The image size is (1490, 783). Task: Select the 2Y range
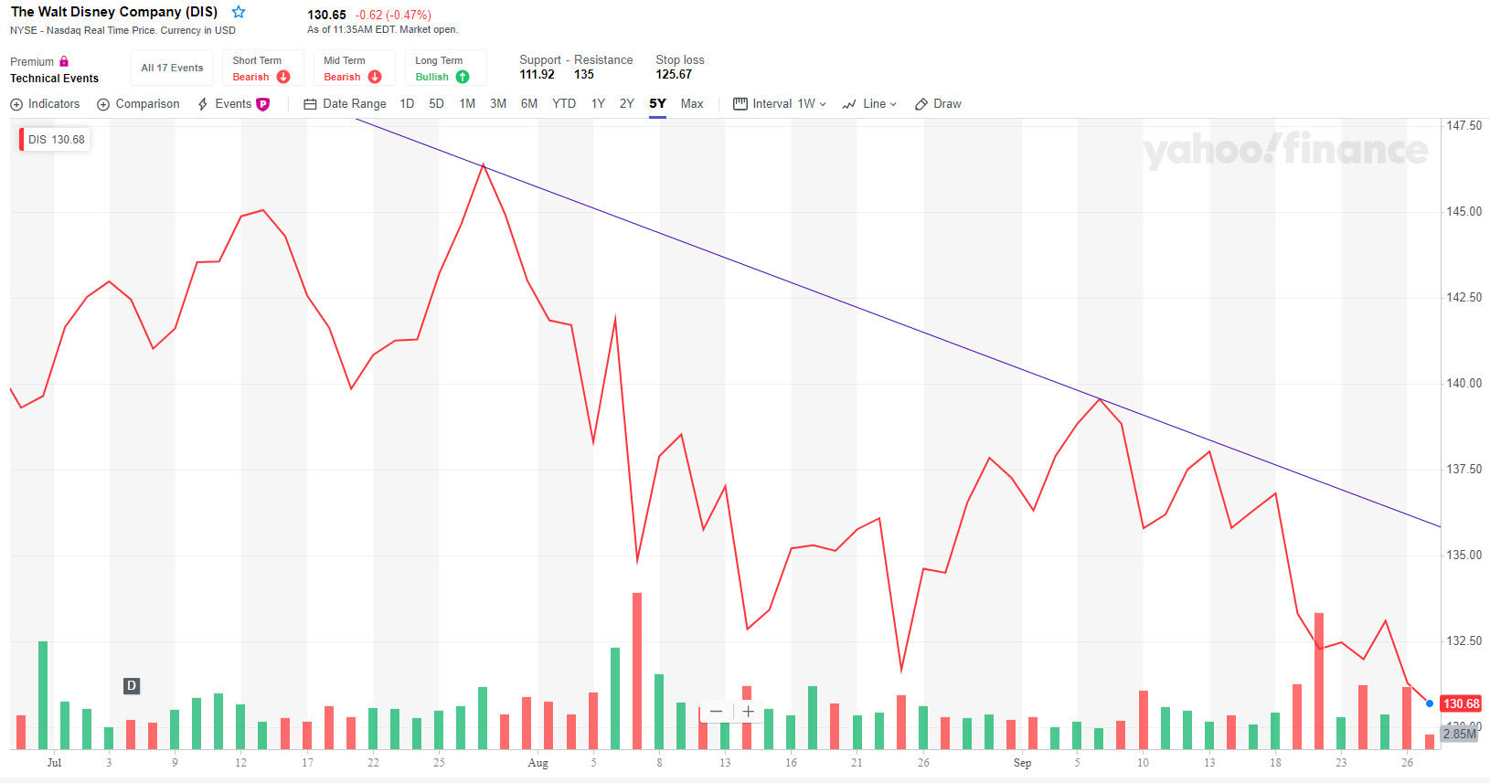[626, 104]
